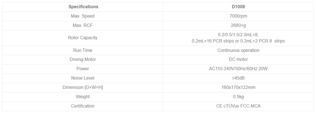
Task: Select the 160x170x122mm value
Action: pyautogui.click(x=238, y=87)
